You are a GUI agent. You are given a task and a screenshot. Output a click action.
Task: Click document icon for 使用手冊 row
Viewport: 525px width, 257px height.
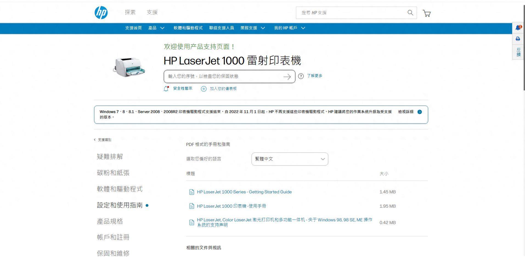(x=192, y=206)
